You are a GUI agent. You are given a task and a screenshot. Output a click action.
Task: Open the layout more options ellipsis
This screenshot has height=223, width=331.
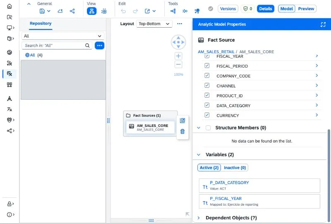point(180,24)
